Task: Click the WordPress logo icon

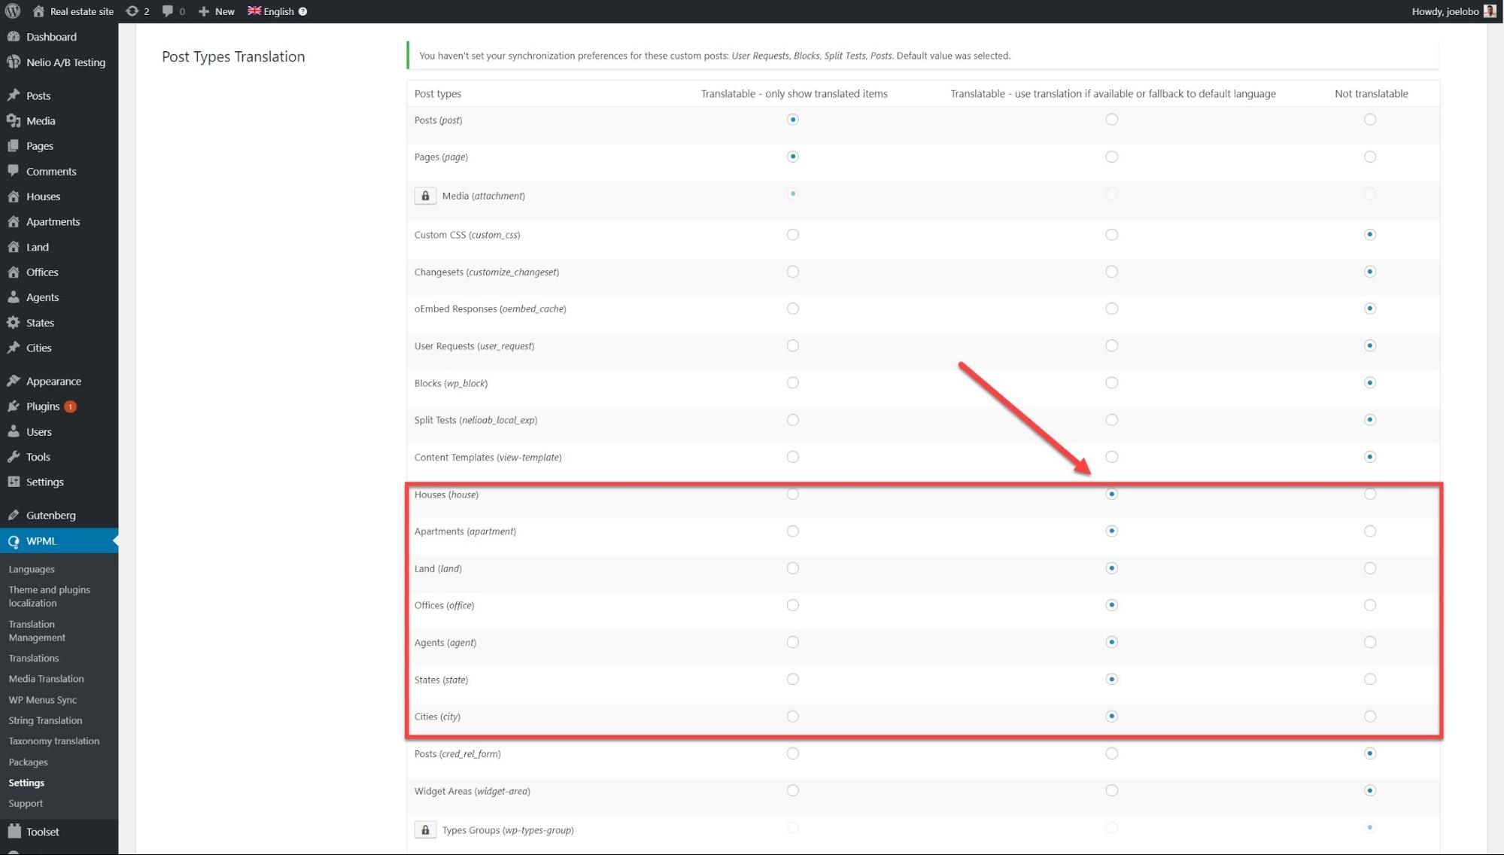Action: pos(13,11)
